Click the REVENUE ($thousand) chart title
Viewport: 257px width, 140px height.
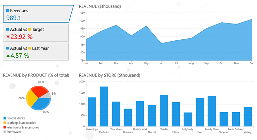tap(100, 6)
